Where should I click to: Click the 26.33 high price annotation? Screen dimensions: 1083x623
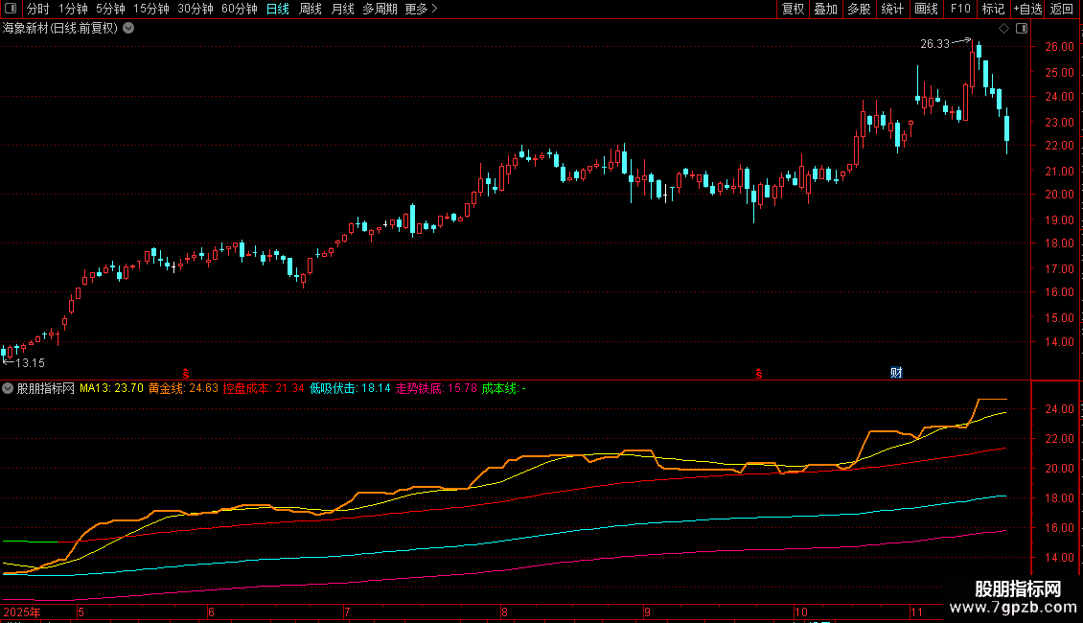point(933,43)
